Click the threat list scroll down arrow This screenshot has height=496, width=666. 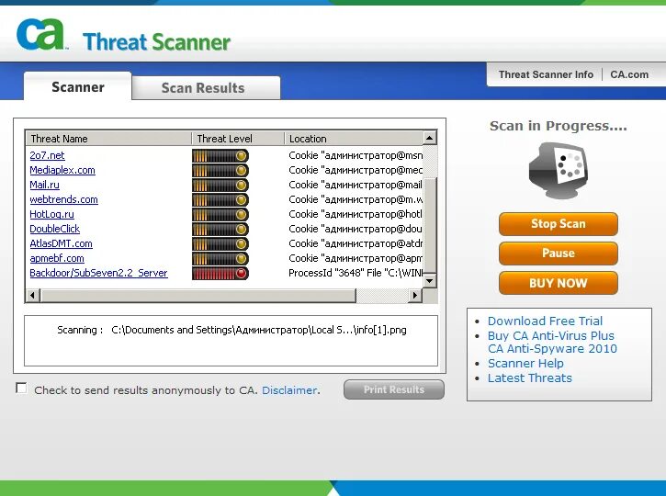click(430, 281)
